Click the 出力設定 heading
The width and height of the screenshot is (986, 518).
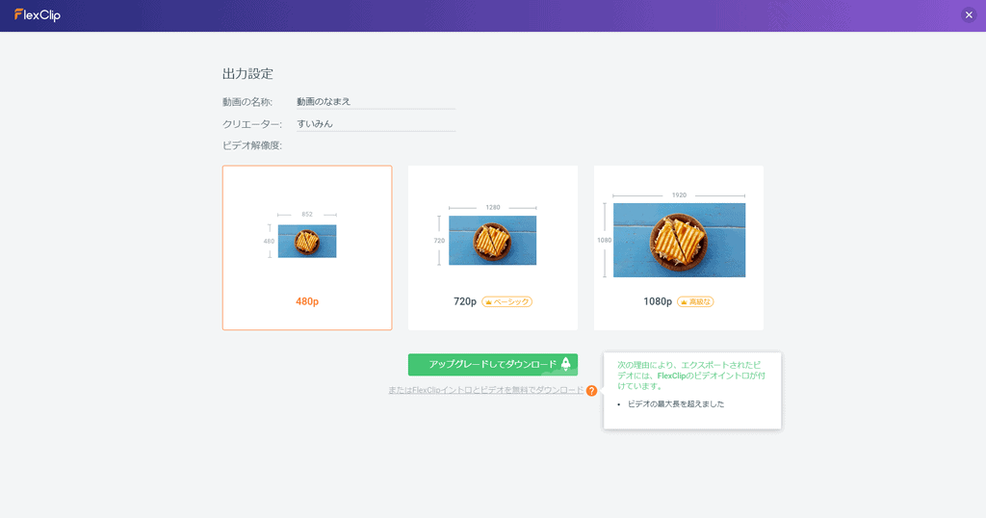pyautogui.click(x=247, y=73)
